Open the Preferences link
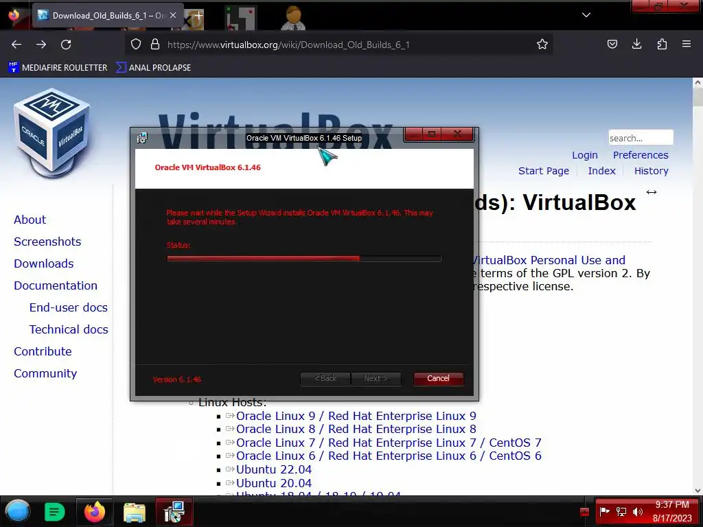The width and height of the screenshot is (703, 527). click(x=641, y=155)
